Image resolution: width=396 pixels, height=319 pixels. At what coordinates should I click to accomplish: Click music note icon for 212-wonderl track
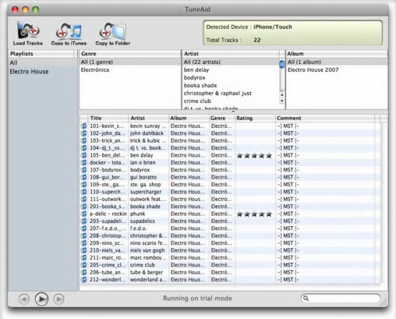pyautogui.click(x=83, y=280)
